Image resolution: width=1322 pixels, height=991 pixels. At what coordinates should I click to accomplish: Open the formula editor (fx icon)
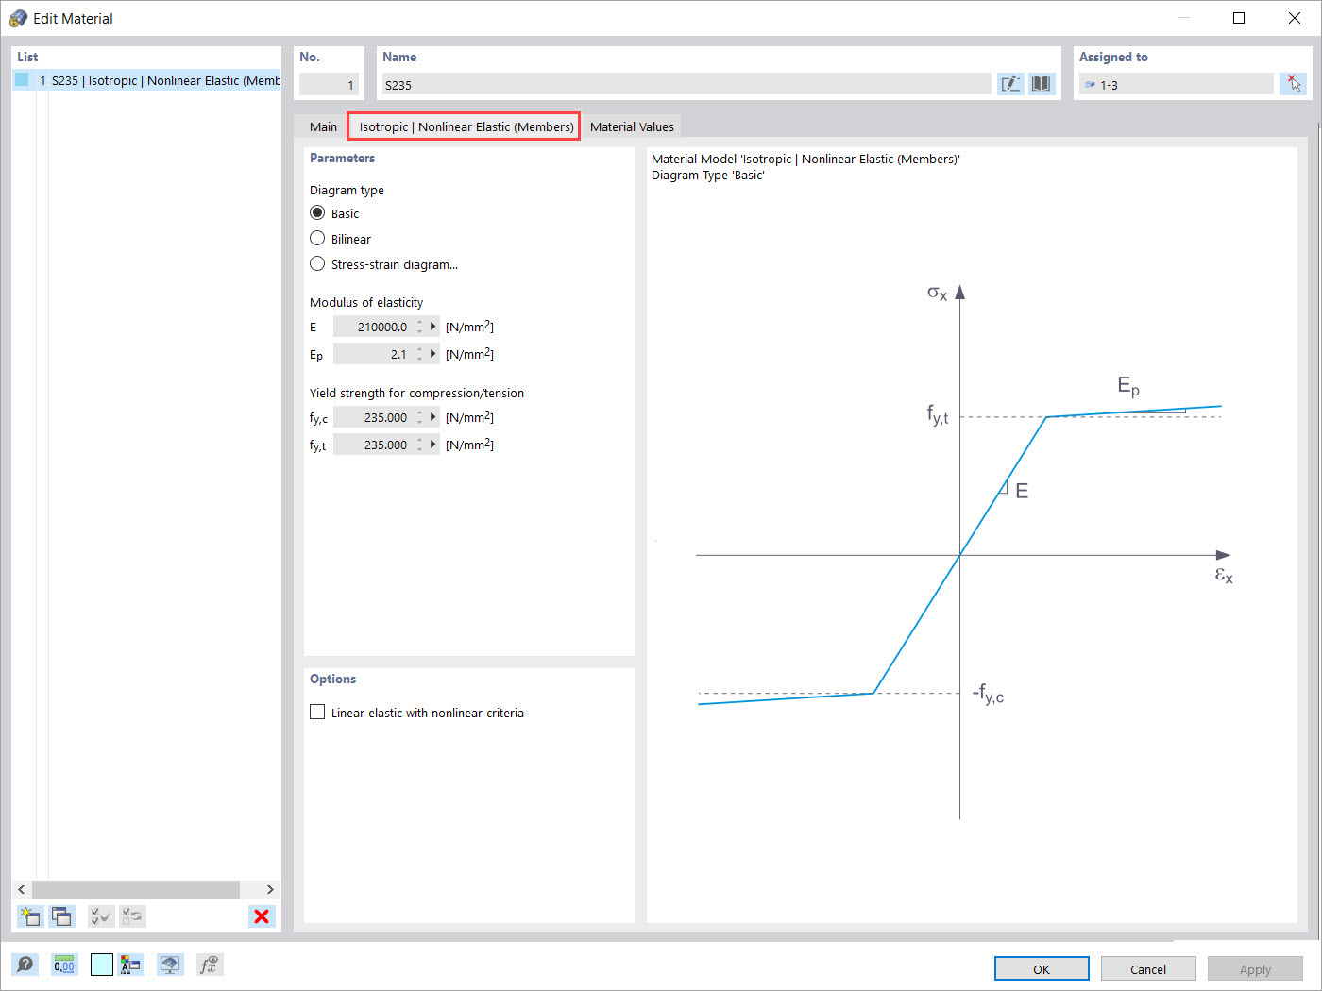(209, 964)
